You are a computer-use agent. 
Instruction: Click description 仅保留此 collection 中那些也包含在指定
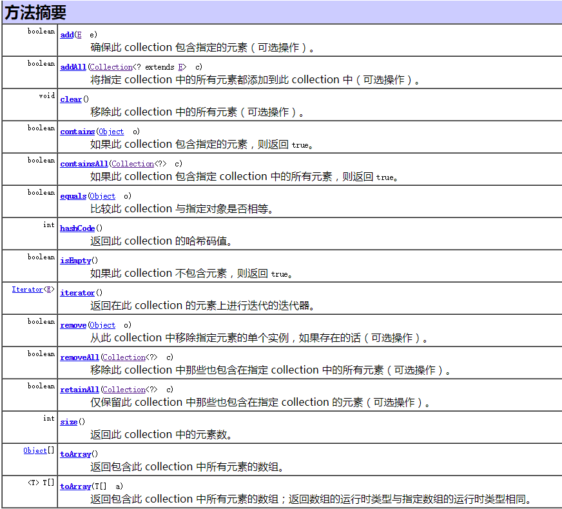tap(184, 403)
